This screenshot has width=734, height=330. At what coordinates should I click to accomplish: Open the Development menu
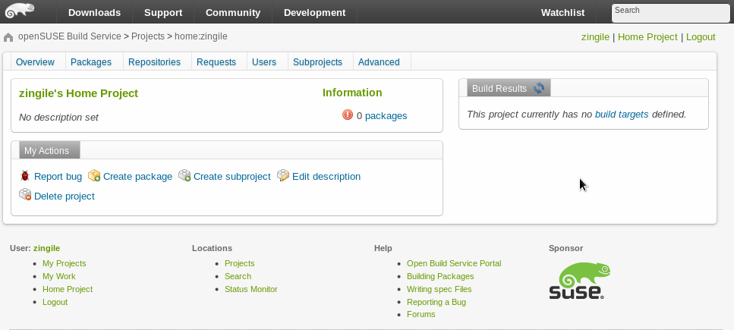[x=314, y=13]
